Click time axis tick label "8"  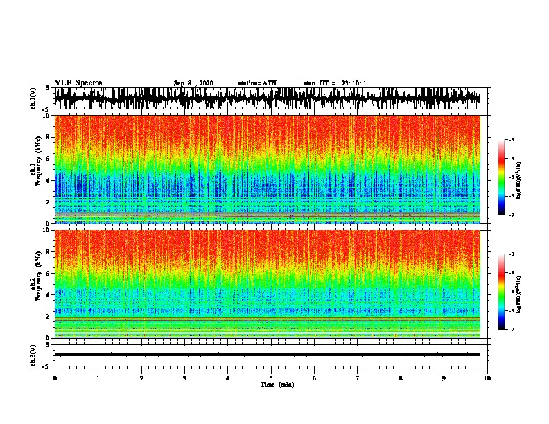tap(401, 378)
